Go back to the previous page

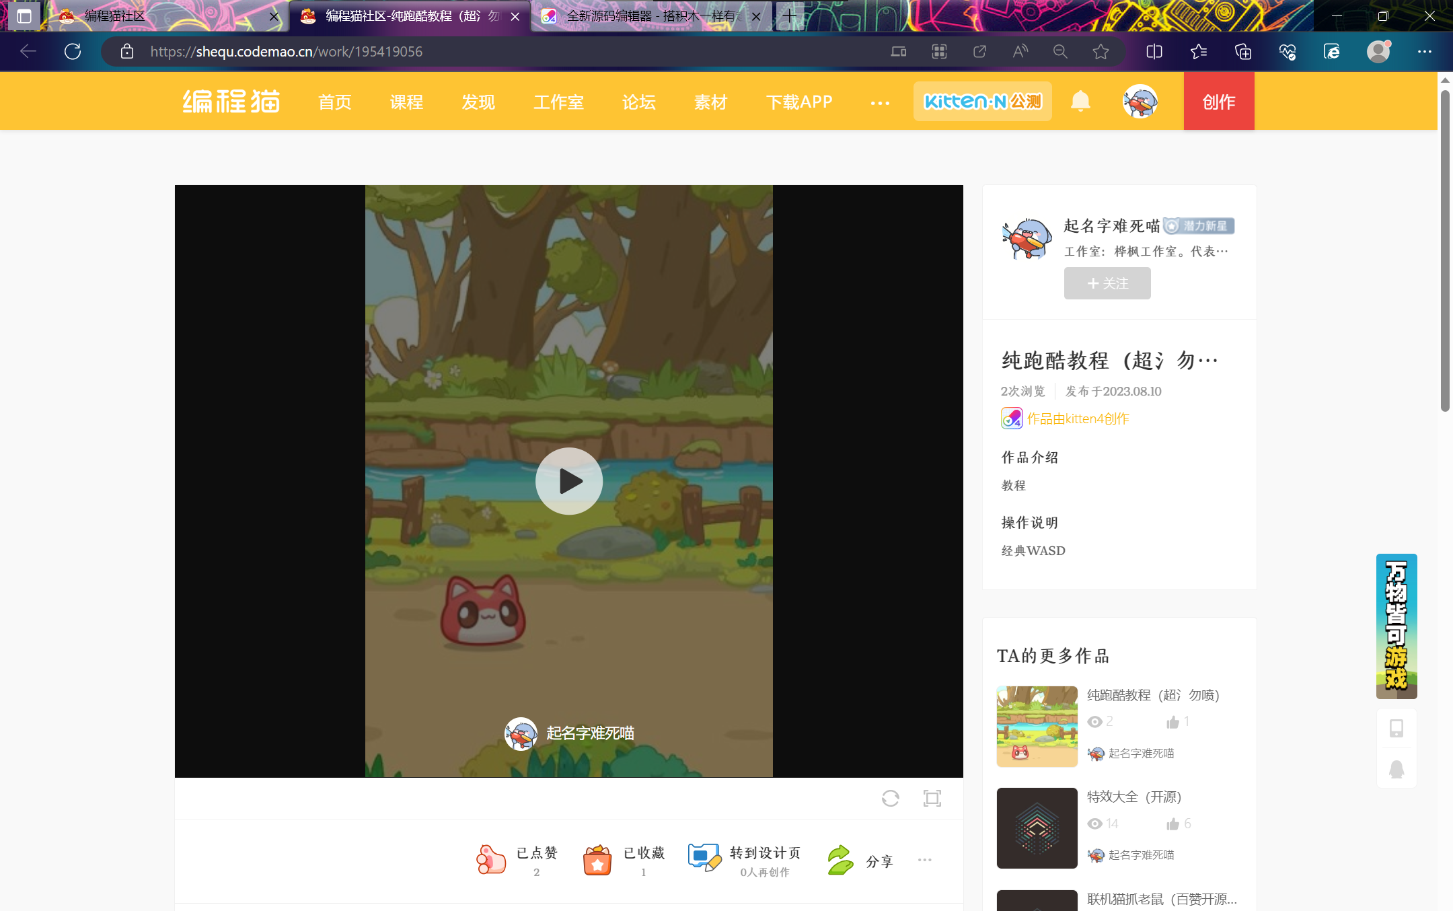point(28,51)
